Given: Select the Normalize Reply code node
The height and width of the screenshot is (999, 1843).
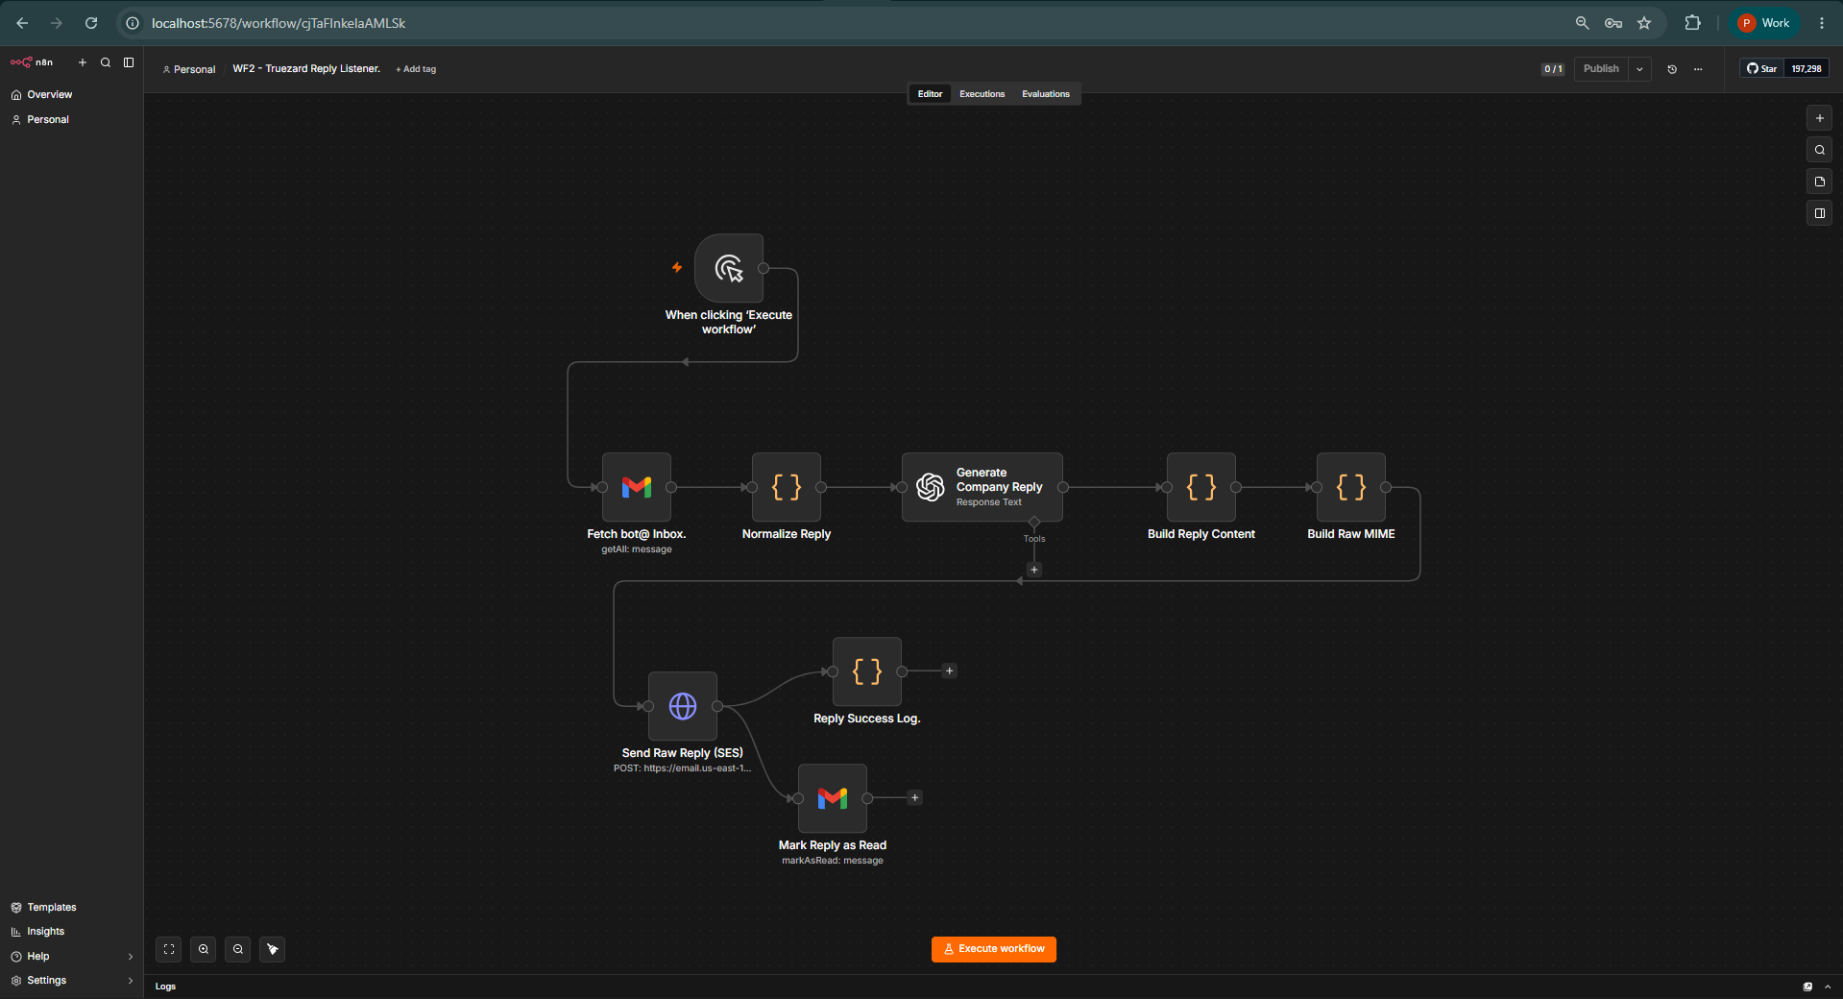Looking at the screenshot, I should pyautogui.click(x=787, y=487).
